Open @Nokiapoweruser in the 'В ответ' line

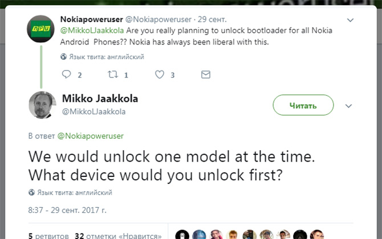(x=90, y=136)
